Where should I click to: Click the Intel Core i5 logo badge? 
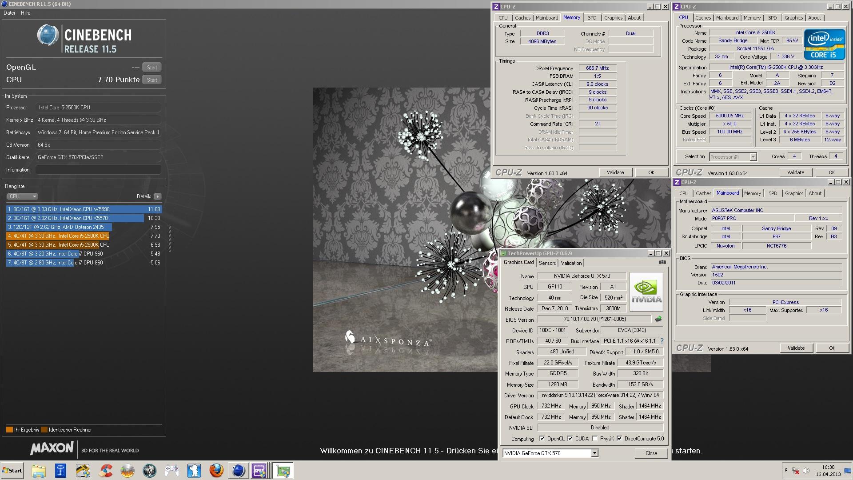[825, 44]
